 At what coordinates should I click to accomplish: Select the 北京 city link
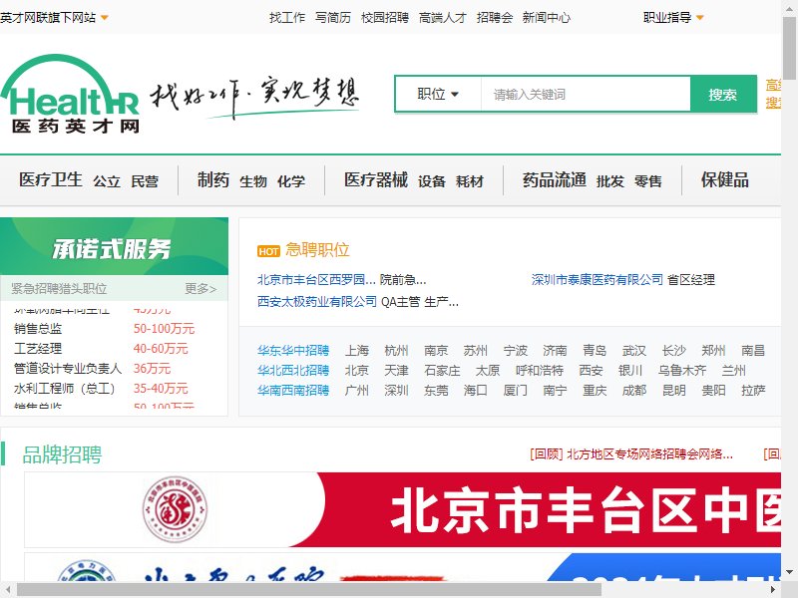357,370
